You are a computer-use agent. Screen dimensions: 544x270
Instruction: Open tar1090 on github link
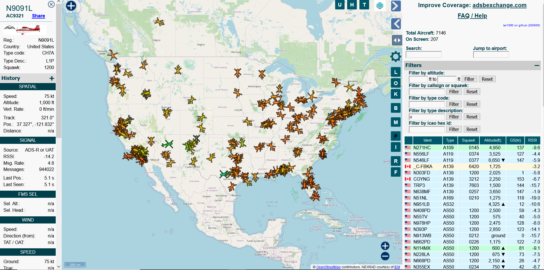(521, 25)
